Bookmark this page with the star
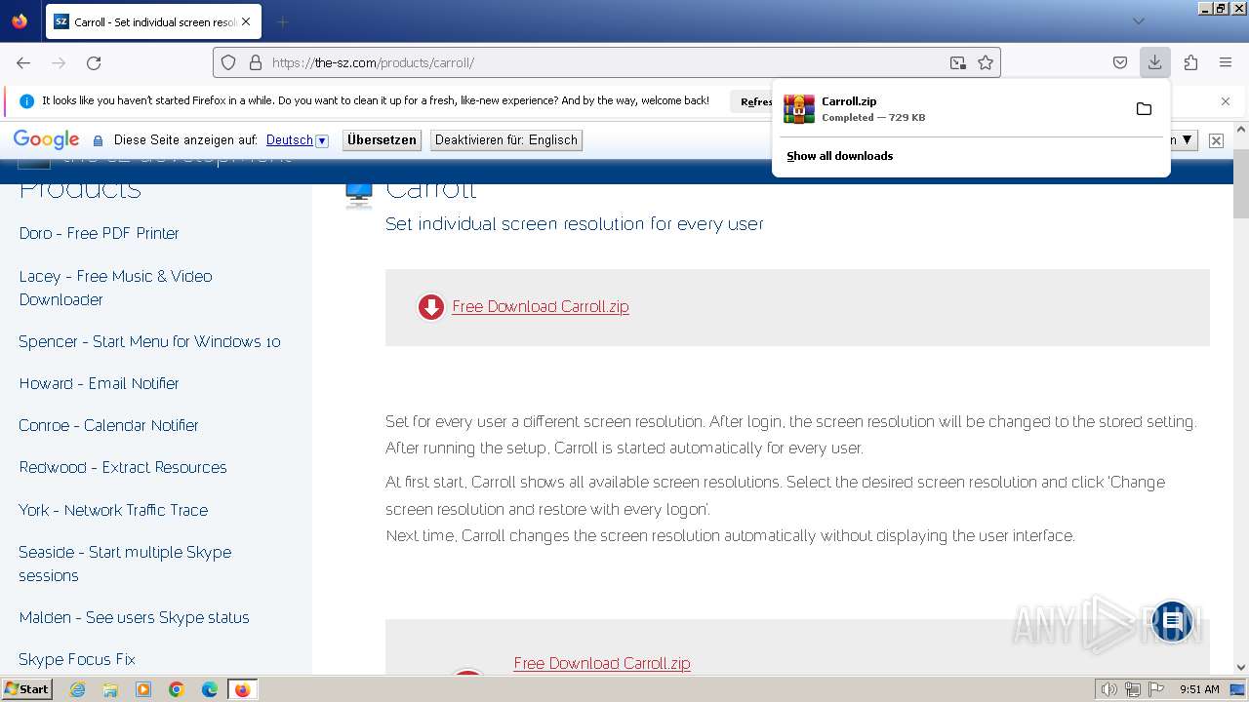The image size is (1249, 702). pyautogui.click(x=986, y=62)
